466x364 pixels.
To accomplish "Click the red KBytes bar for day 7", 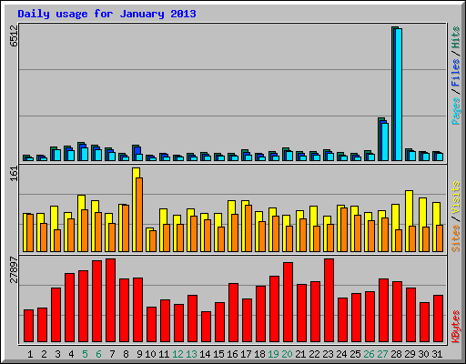I will tap(110, 300).
